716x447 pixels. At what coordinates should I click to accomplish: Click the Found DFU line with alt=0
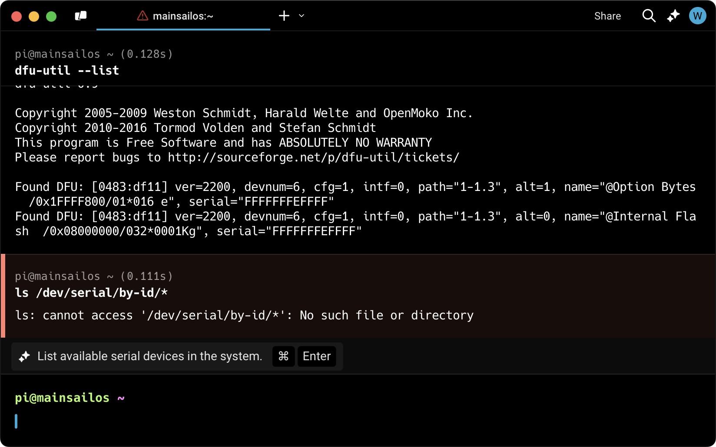point(355,223)
